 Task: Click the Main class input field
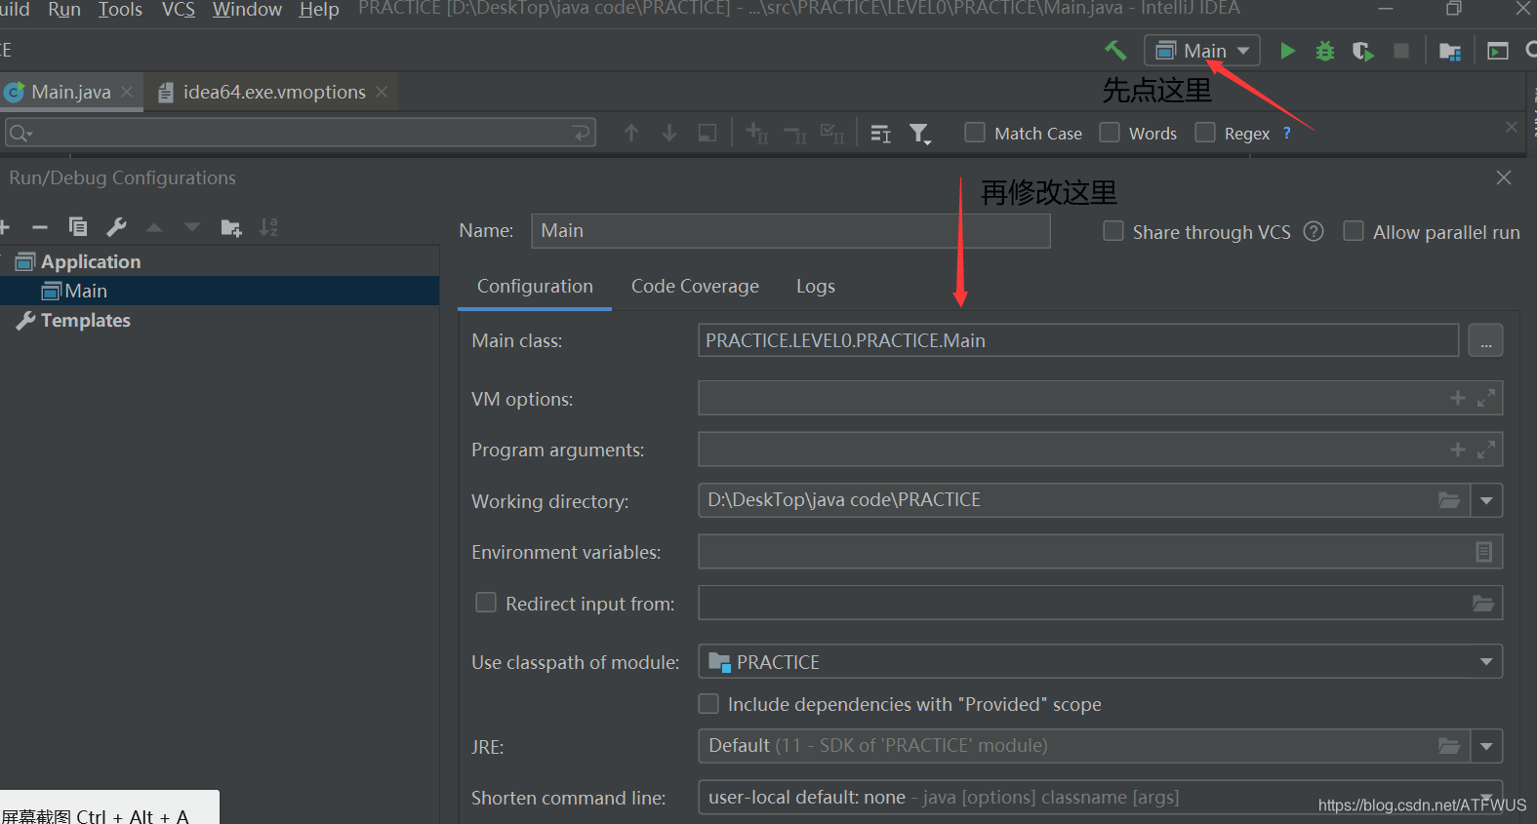point(1078,340)
